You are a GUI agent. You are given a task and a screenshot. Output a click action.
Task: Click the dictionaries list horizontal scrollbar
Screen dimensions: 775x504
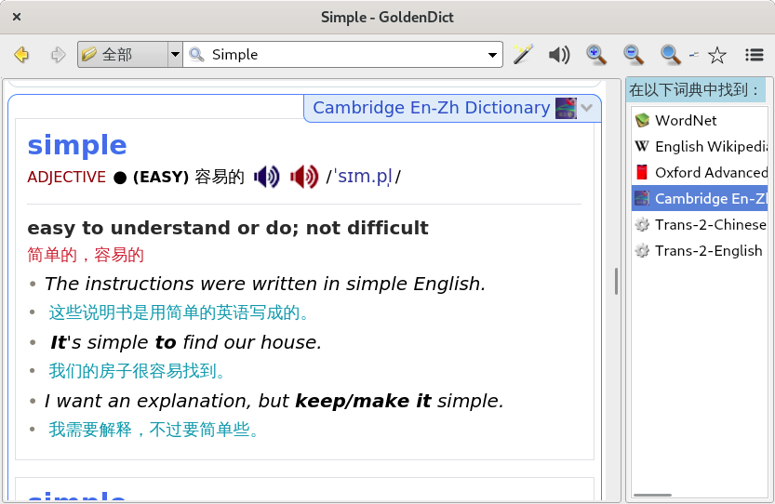(652, 495)
